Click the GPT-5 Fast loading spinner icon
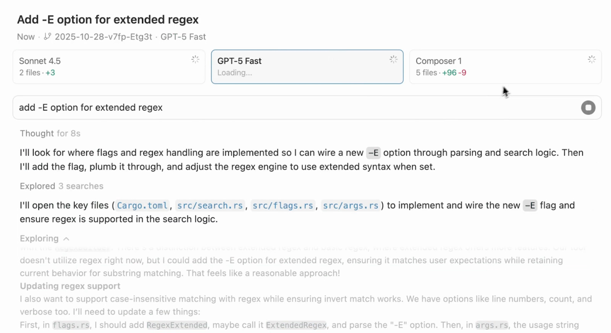The height and width of the screenshot is (333, 611). tap(393, 60)
